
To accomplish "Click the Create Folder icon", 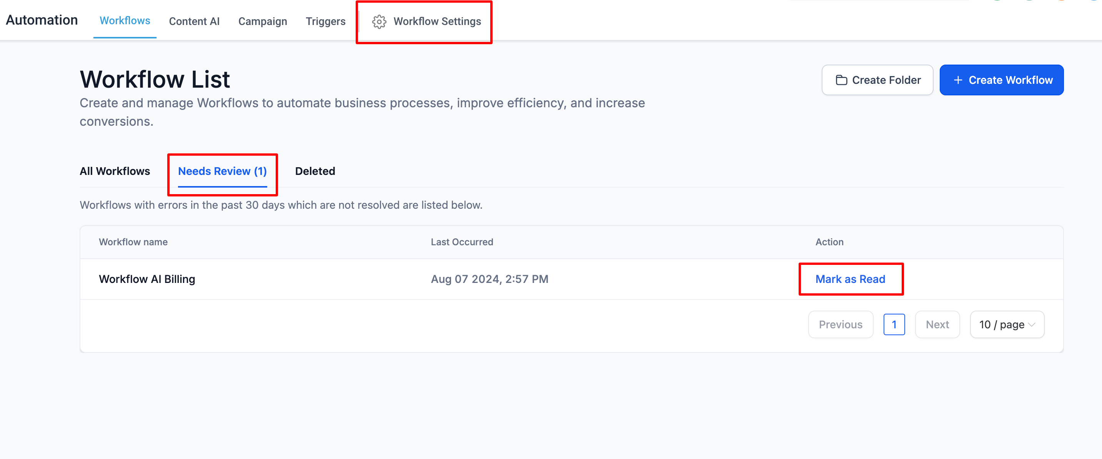I will click(x=840, y=80).
